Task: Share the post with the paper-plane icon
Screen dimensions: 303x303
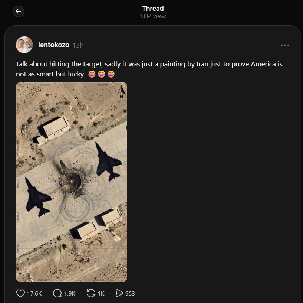Action: point(119,293)
